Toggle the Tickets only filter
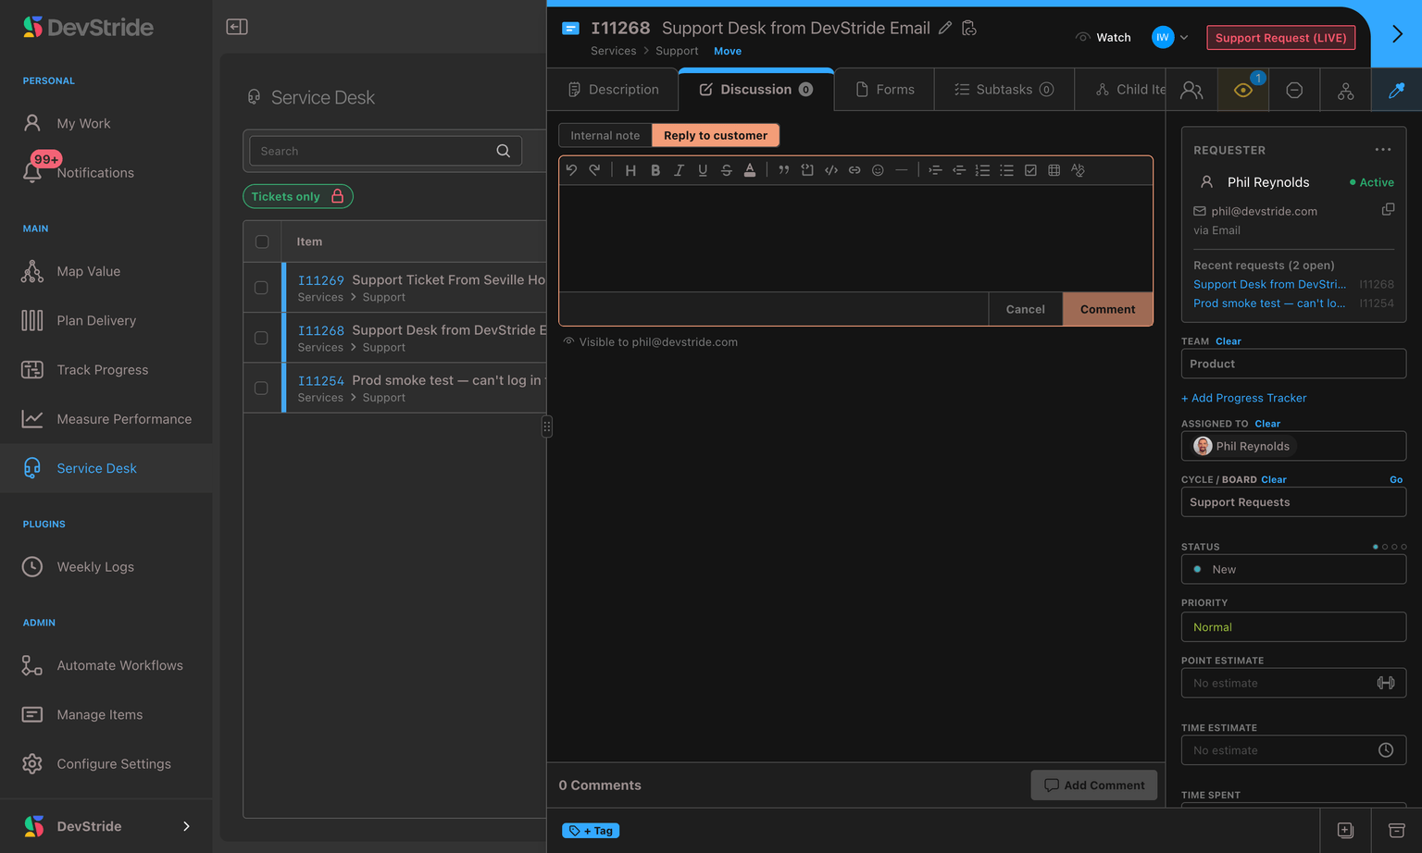Image resolution: width=1422 pixels, height=853 pixels. [298, 196]
